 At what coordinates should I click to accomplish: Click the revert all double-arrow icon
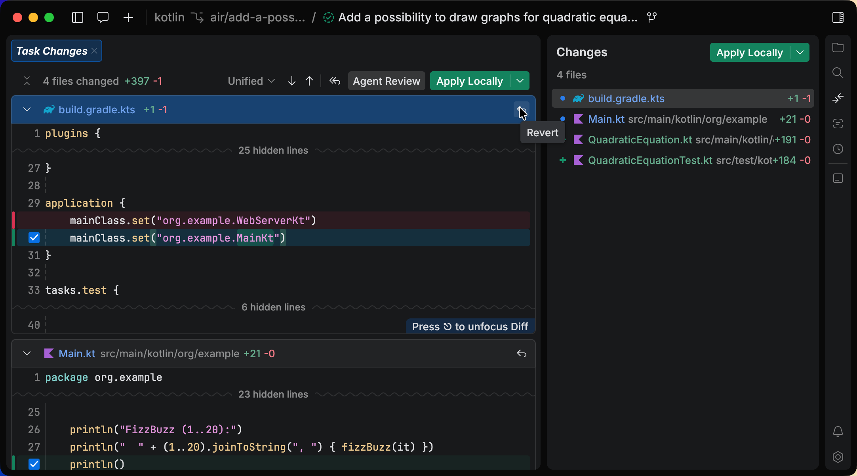(335, 81)
